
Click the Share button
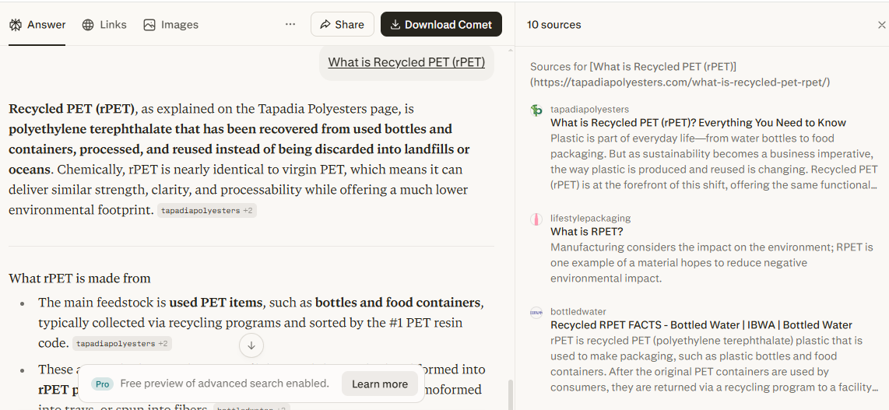pyautogui.click(x=343, y=24)
